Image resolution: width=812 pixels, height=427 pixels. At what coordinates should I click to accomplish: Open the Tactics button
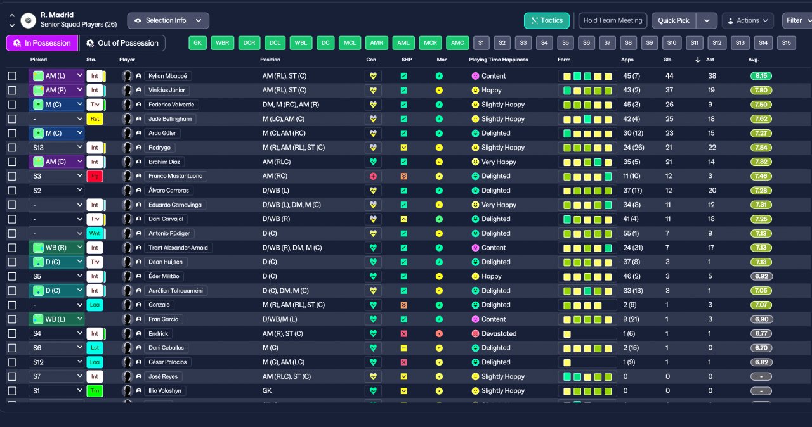click(x=547, y=20)
